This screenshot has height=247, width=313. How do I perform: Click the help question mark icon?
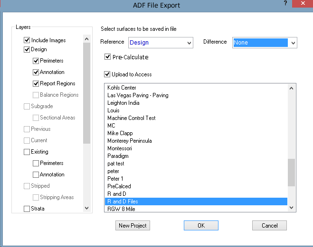(x=285, y=3)
